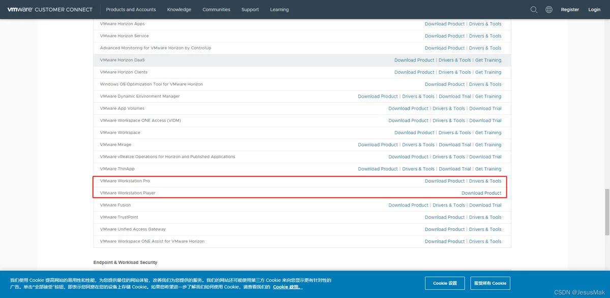Download Product for VMware Workstation Player
610x298 pixels.
[481, 193]
